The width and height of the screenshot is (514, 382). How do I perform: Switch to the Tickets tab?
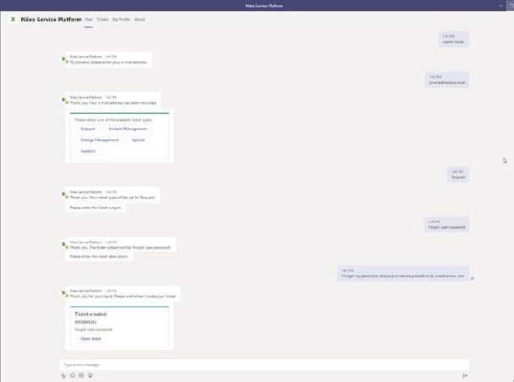[102, 19]
